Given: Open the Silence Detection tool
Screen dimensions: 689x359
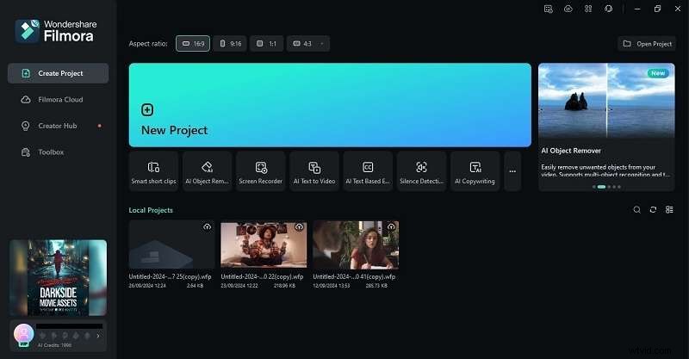Looking at the screenshot, I should pyautogui.click(x=421, y=171).
